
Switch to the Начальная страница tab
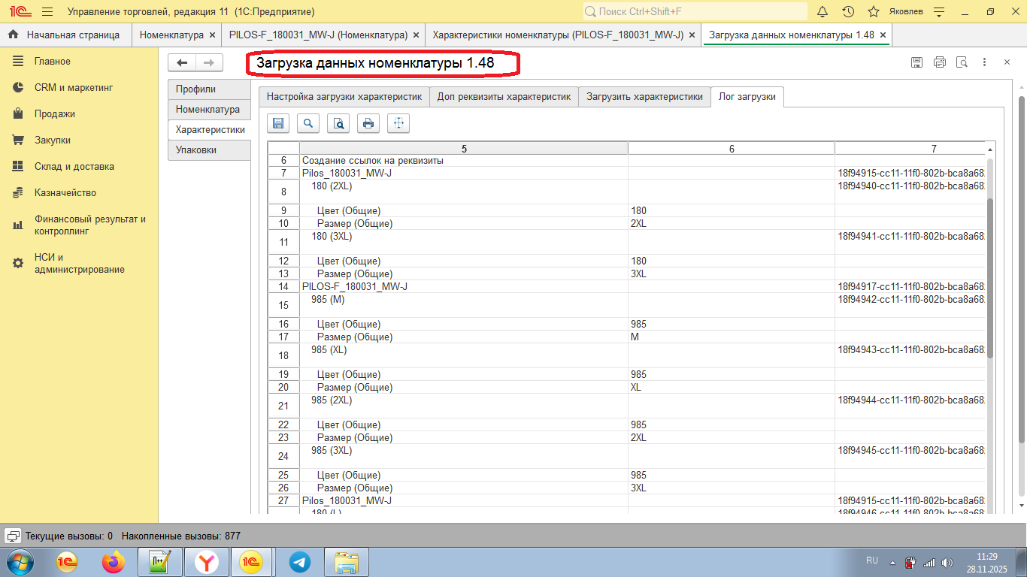click(x=65, y=35)
